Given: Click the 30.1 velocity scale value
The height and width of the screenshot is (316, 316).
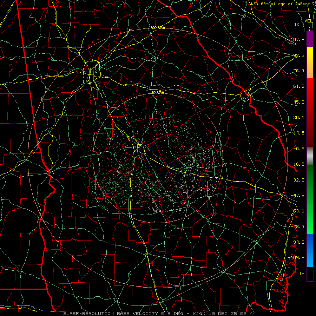Looking at the screenshot, I should 299,118.
